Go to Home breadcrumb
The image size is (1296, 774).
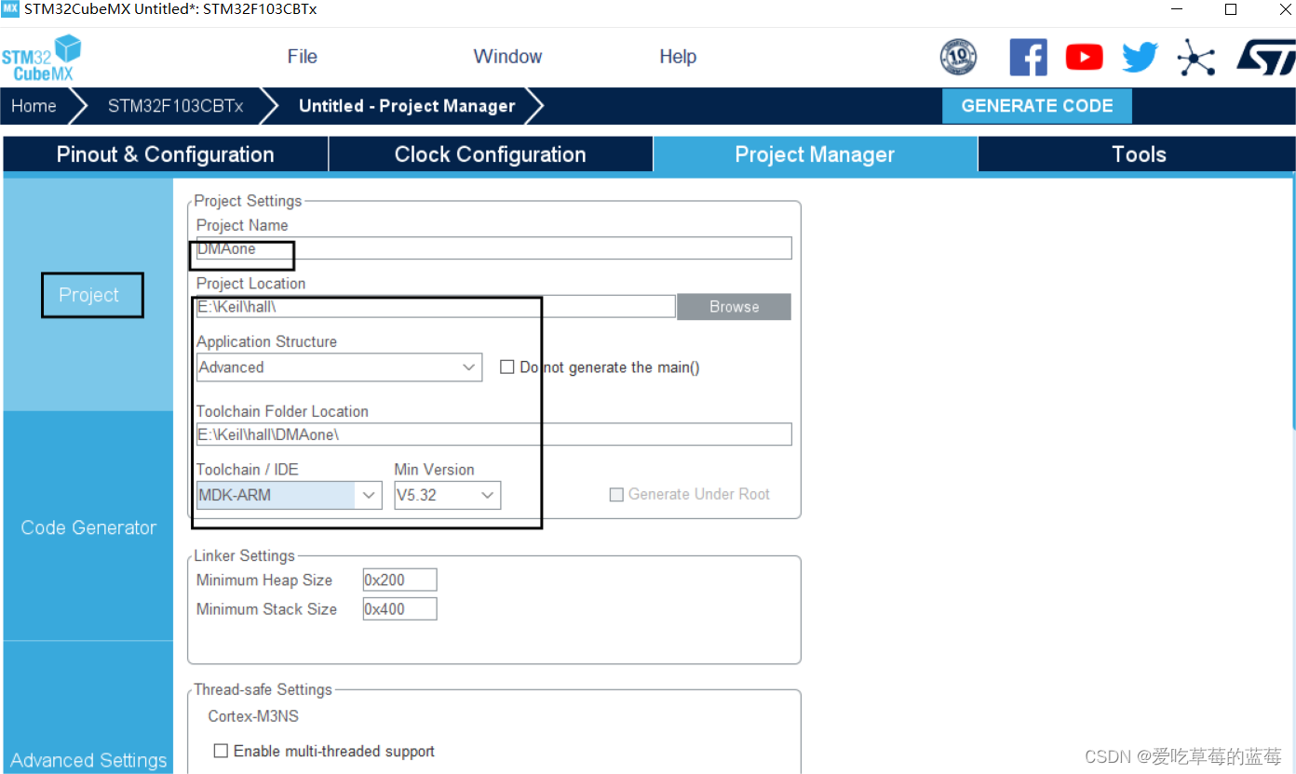34,106
